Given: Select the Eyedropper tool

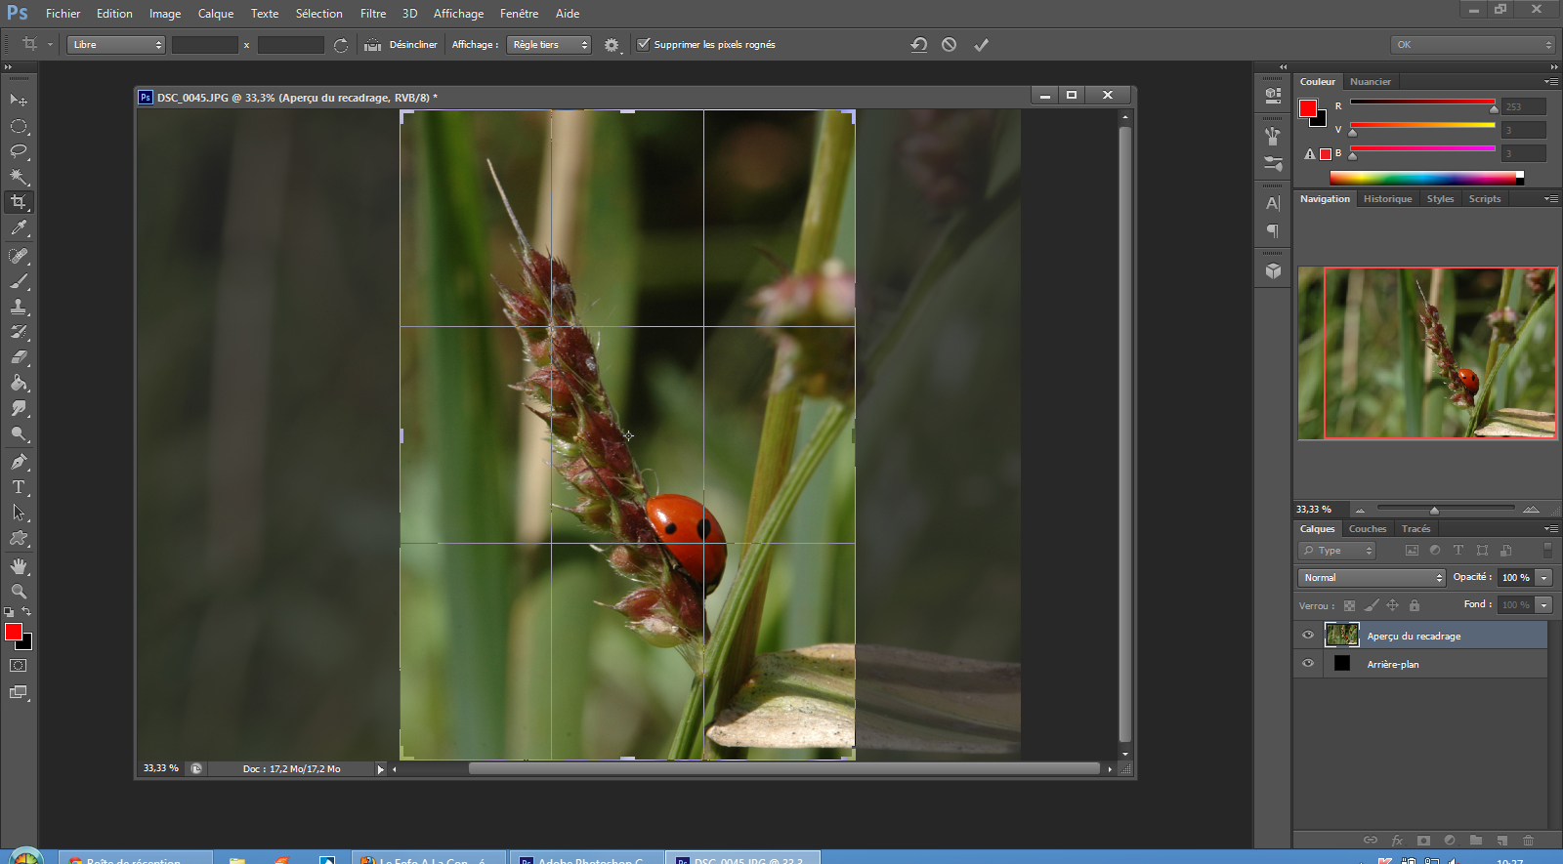Looking at the screenshot, I should pos(19,228).
